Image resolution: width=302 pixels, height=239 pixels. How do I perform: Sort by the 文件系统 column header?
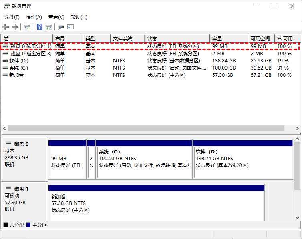(127, 39)
